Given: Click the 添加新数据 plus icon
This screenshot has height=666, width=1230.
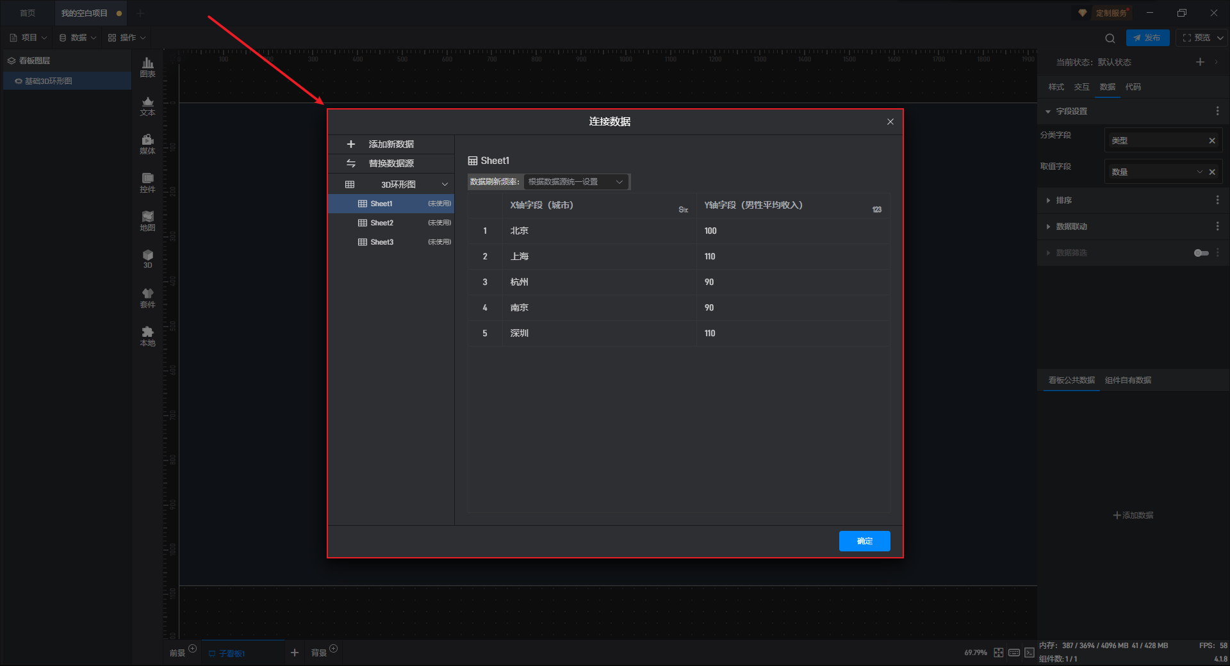Looking at the screenshot, I should (x=350, y=144).
